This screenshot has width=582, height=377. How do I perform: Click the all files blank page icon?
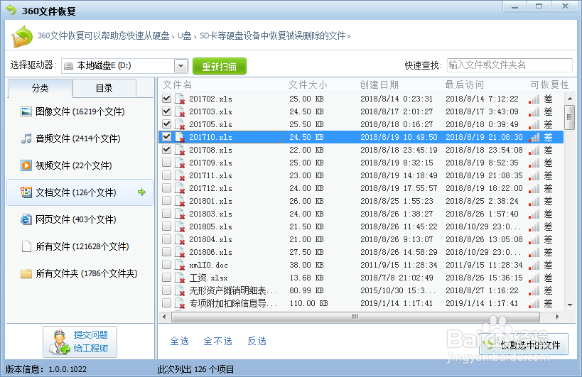point(26,246)
